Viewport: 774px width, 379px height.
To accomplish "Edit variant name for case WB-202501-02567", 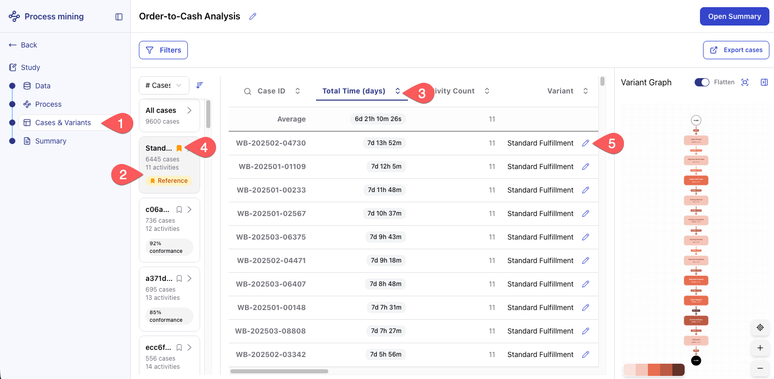I will pyautogui.click(x=586, y=214).
